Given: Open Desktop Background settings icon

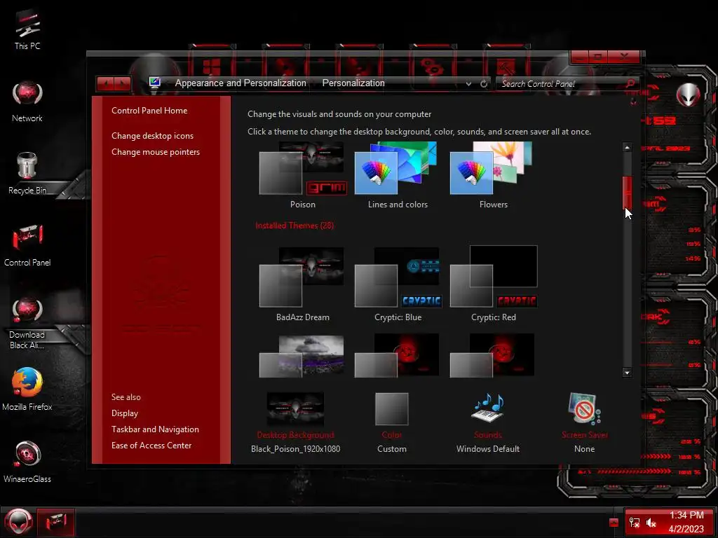Looking at the screenshot, I should [295, 408].
